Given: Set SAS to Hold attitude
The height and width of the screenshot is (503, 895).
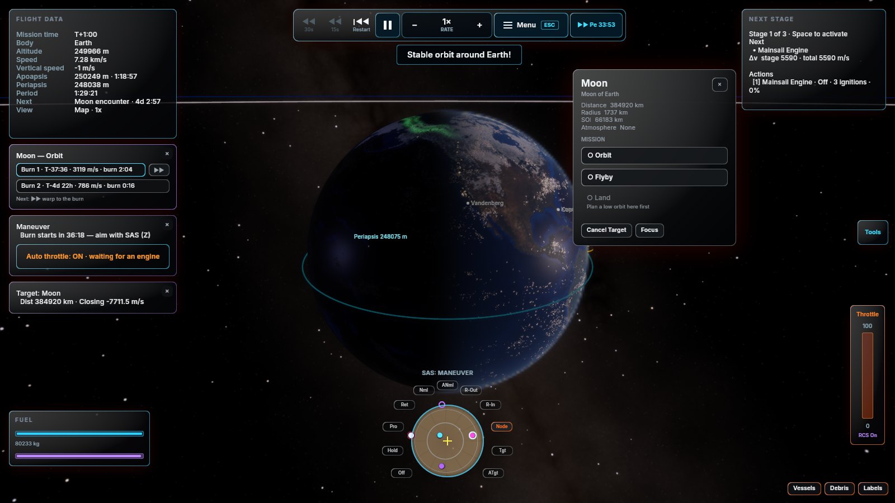Looking at the screenshot, I should pos(393,450).
